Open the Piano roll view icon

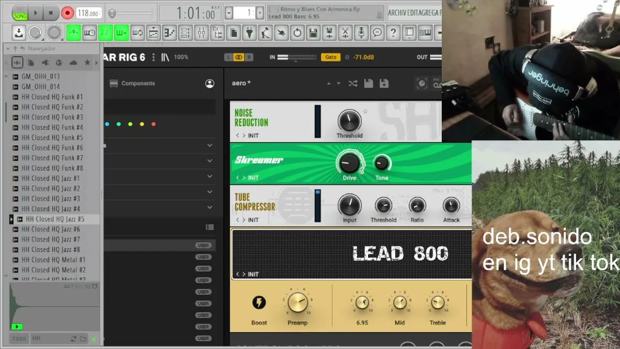point(170,33)
